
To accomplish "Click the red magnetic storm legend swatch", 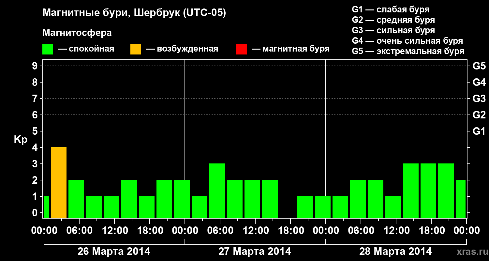I will (241, 49).
